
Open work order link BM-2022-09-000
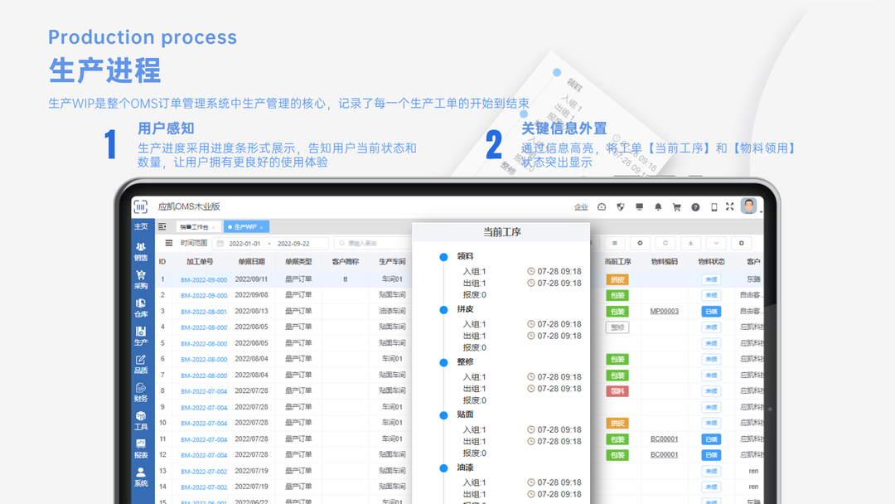click(202, 279)
